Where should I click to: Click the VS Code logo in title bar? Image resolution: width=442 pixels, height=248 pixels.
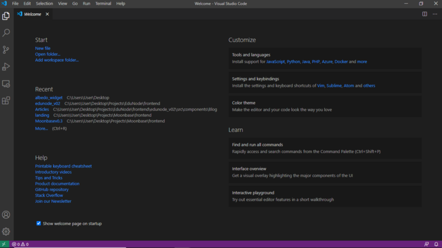(4, 4)
